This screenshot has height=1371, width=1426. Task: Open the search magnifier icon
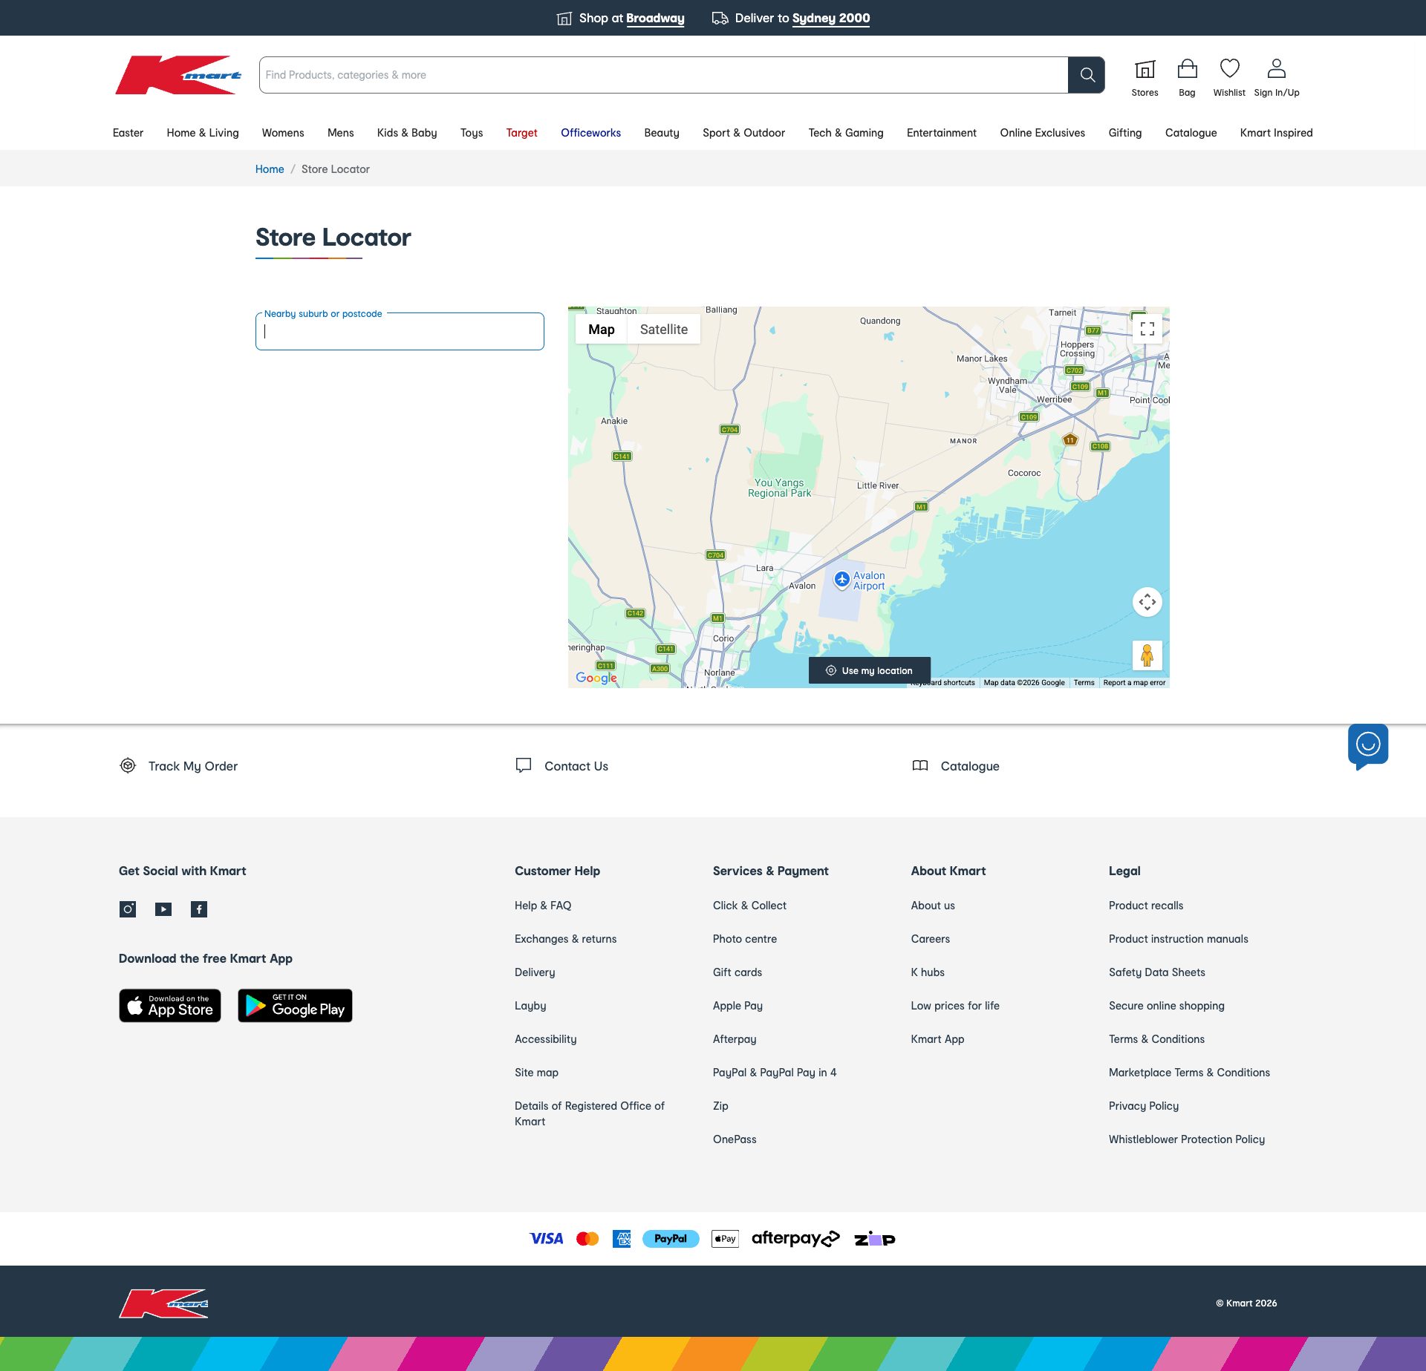pyautogui.click(x=1087, y=74)
